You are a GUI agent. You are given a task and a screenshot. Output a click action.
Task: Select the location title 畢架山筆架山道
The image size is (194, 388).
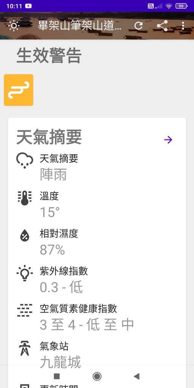80,26
